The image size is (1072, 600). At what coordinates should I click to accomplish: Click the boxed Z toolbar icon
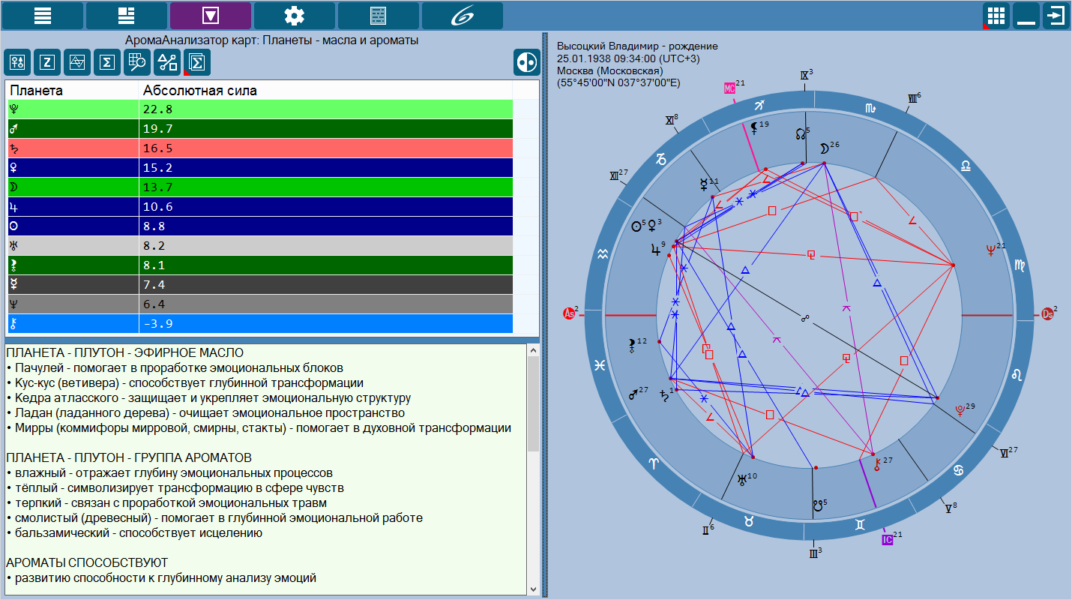click(47, 62)
